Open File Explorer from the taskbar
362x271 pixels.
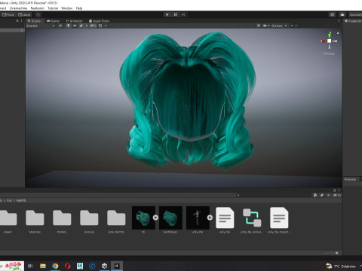[43, 266]
